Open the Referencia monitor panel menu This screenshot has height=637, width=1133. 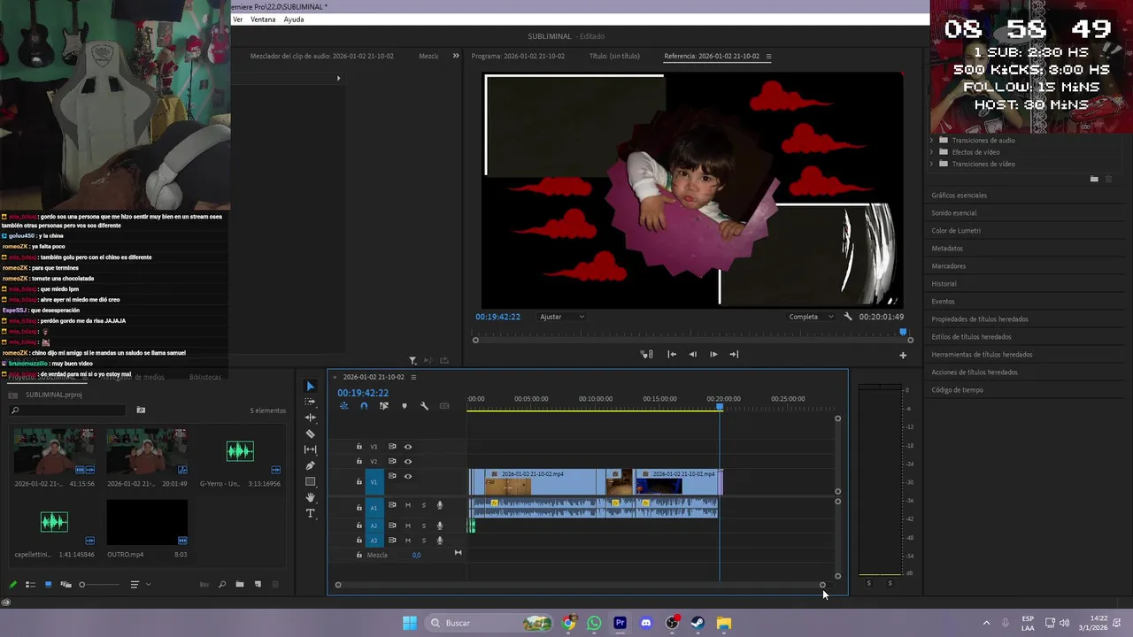click(x=768, y=56)
